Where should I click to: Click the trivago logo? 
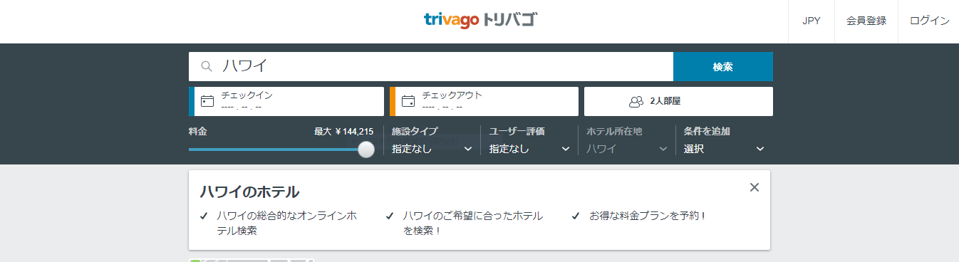tap(480, 21)
